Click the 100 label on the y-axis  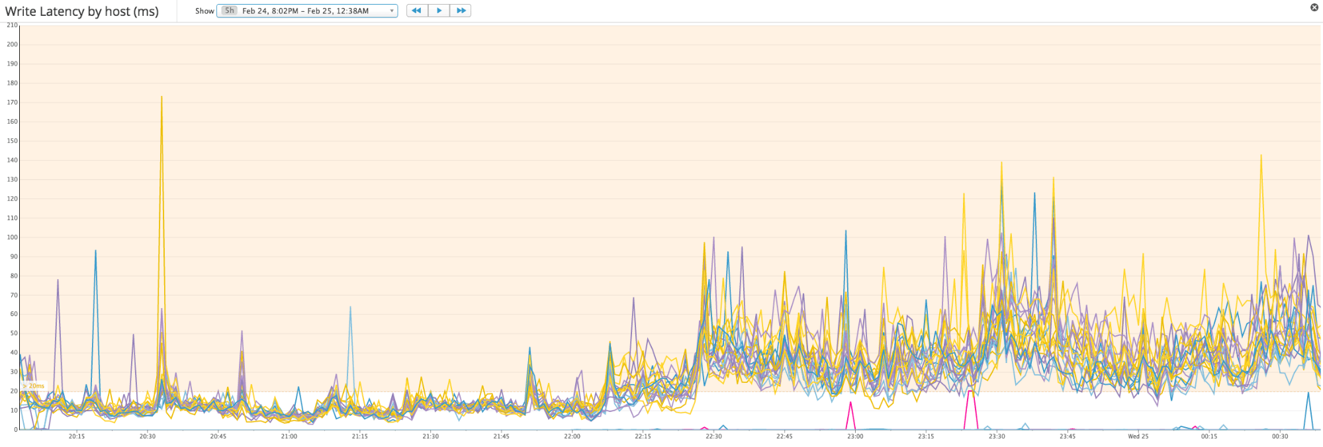(x=12, y=237)
